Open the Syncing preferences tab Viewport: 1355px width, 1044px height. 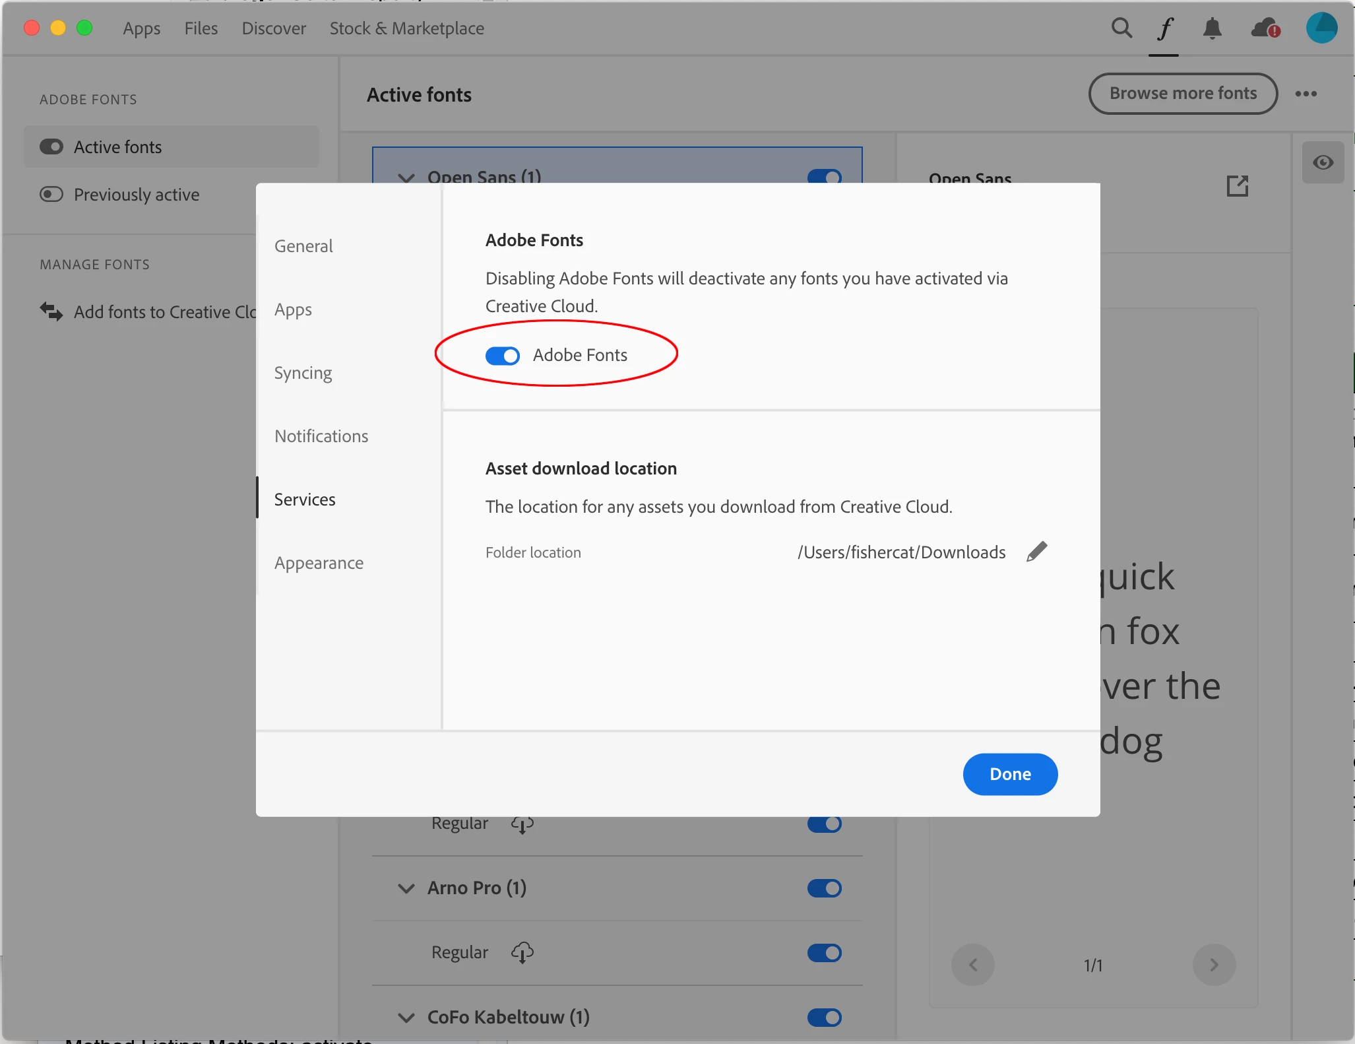[303, 373]
